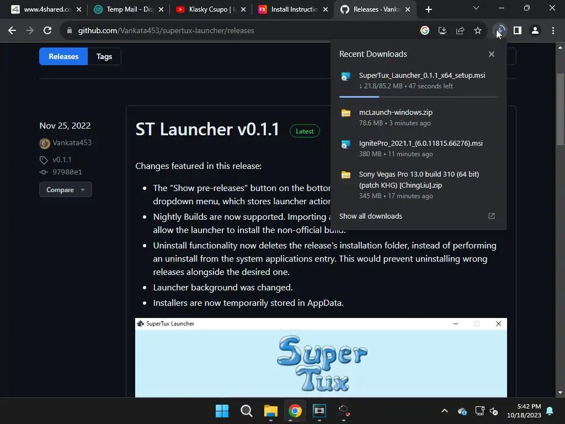Open IgnitePro_2021.1 msi download entry
This screenshot has width=565, height=424.
(x=418, y=148)
